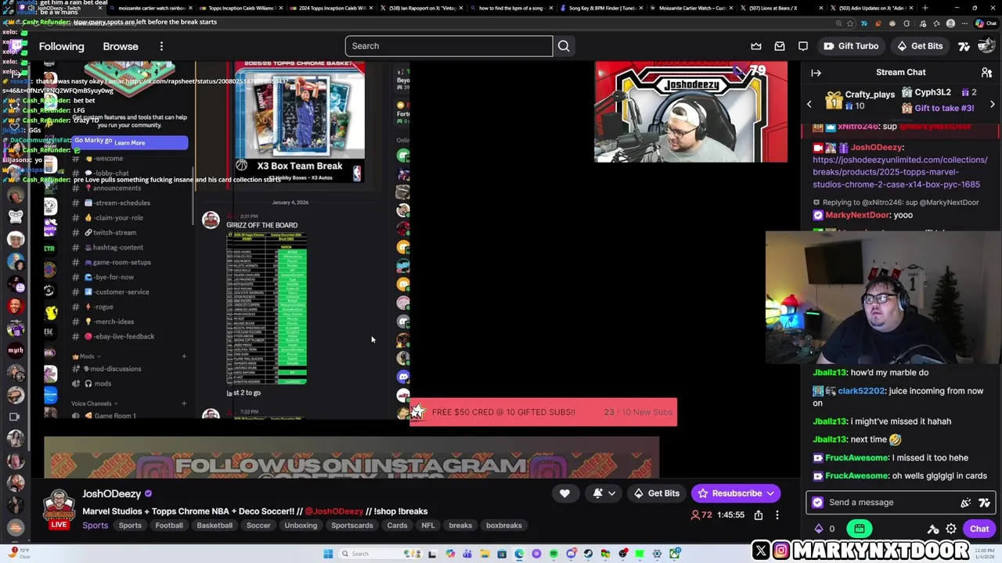
Task: Open the moderator sword tools icon
Action: tap(933, 529)
